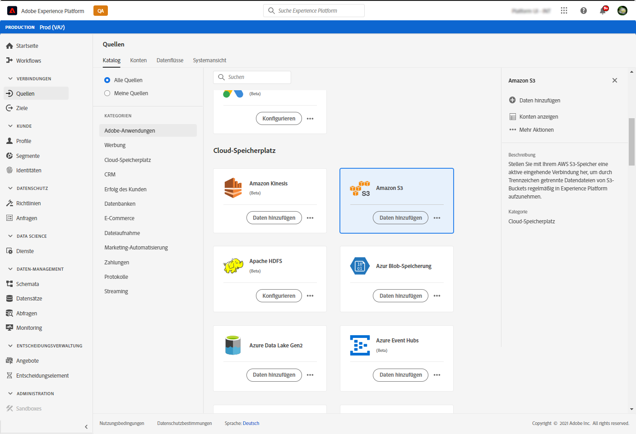Click the Amazon Kinesis logo thumbnail
Image resolution: width=636 pixels, height=434 pixels.
pyautogui.click(x=233, y=188)
